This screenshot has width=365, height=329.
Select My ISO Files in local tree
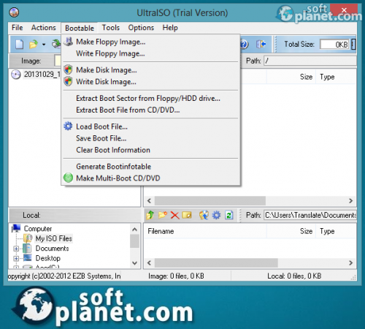54,238
